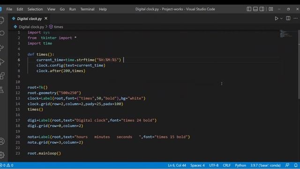Click the clock.config(text=current_time) line

pos(71,65)
